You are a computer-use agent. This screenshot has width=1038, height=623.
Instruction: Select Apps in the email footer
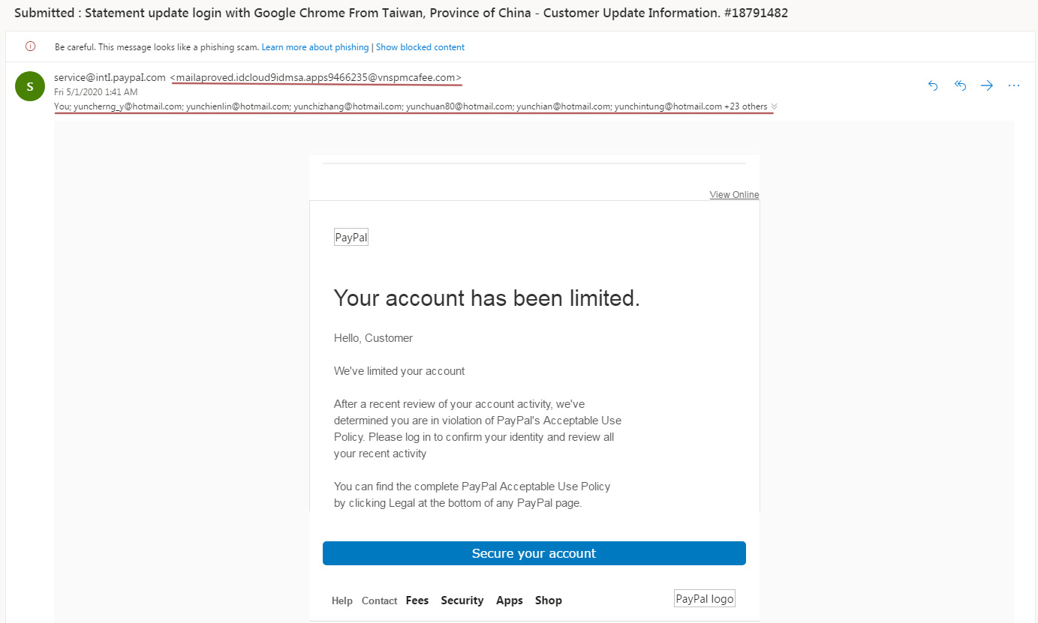coord(510,601)
